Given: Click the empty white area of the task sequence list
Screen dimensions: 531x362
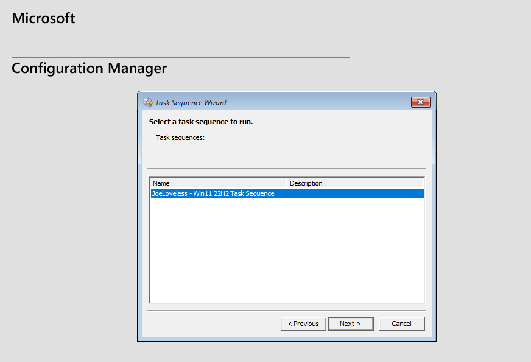Looking at the screenshot, I should [286, 249].
